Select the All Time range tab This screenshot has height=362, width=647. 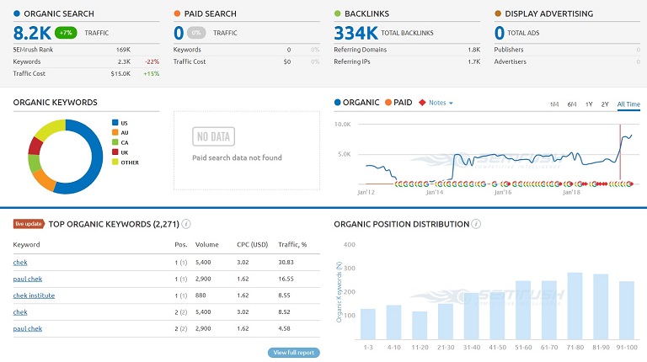click(x=628, y=104)
